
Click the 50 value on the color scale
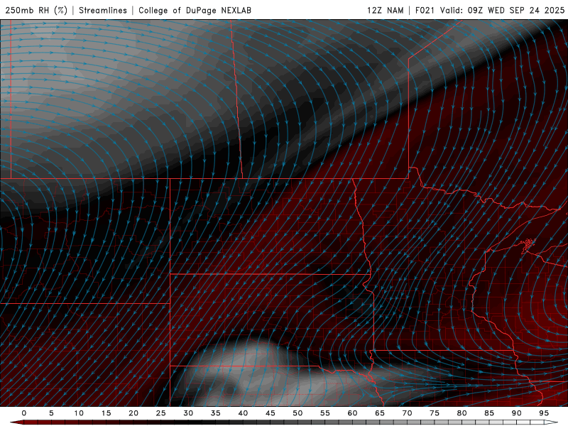(x=297, y=413)
